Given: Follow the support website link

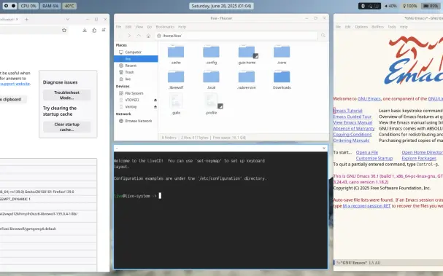Looking at the screenshot, I should coord(15,84).
